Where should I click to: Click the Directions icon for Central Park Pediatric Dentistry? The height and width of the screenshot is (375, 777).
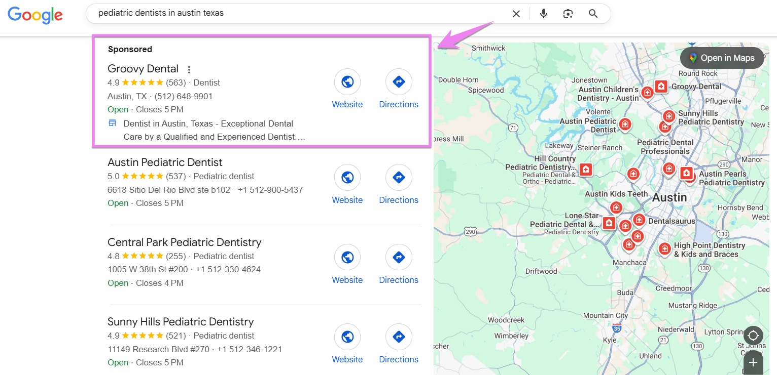(399, 257)
